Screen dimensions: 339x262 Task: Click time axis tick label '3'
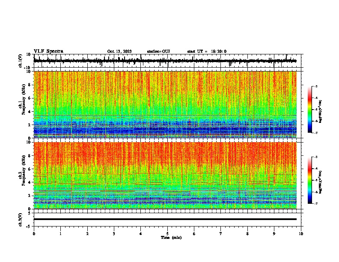[x=114, y=234]
